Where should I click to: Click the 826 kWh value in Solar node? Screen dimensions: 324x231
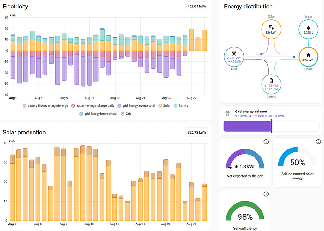[x=271, y=33]
